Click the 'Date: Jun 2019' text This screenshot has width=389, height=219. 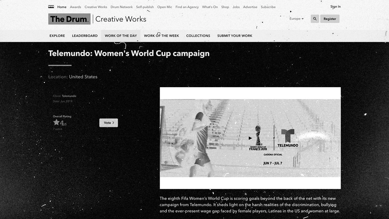pos(63,101)
